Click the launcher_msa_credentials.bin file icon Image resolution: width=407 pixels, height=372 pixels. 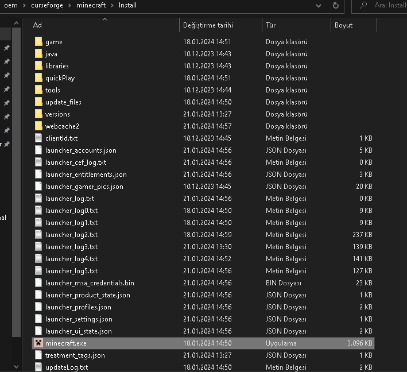click(38, 283)
